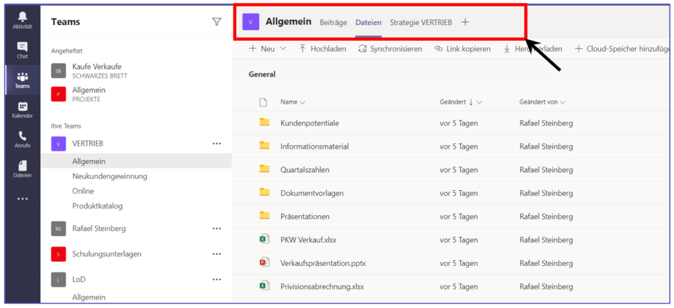The width and height of the screenshot is (674, 308).
Task: Click Synchronisieren in the toolbar
Action: tap(390, 49)
